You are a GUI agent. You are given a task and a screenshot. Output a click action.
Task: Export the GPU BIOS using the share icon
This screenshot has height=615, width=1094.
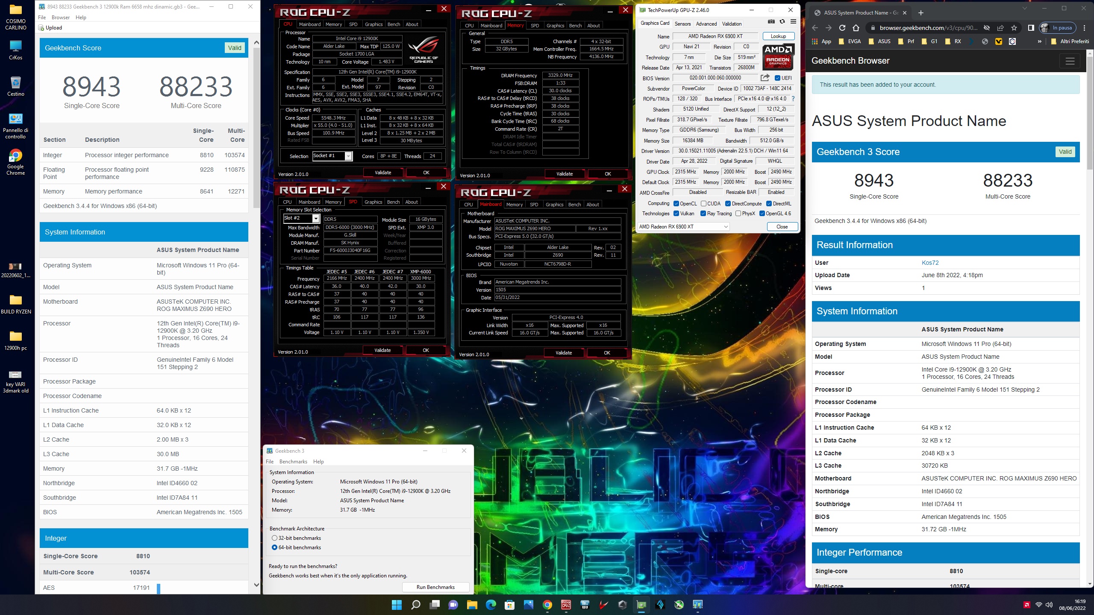click(765, 78)
